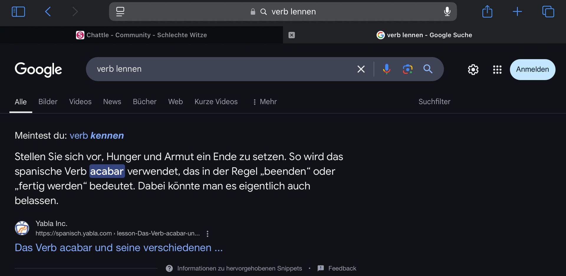Image resolution: width=566 pixels, height=276 pixels.
Task: Open a new tab with plus icon
Action: click(x=517, y=12)
